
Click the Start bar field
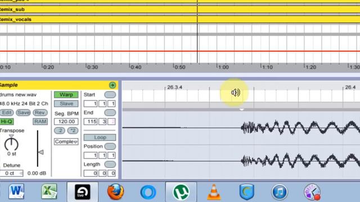click(91, 104)
